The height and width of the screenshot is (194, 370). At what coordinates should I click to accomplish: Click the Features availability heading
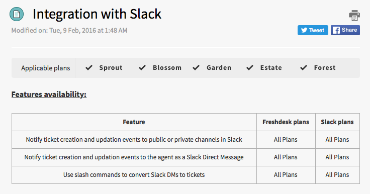(x=49, y=94)
